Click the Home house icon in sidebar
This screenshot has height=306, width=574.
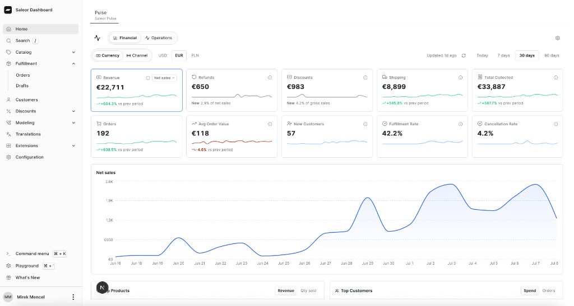click(9, 29)
